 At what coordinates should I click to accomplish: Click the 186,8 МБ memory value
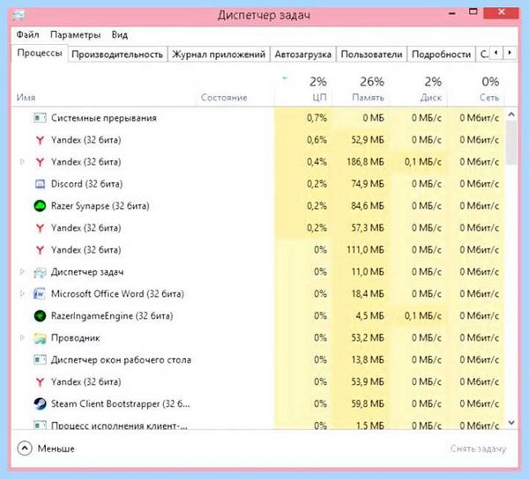365,162
